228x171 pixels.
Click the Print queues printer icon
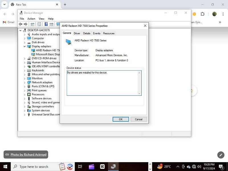click(x=29, y=90)
